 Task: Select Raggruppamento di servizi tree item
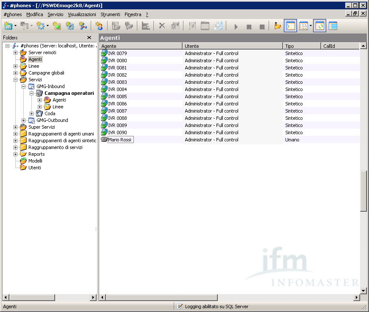[55, 147]
